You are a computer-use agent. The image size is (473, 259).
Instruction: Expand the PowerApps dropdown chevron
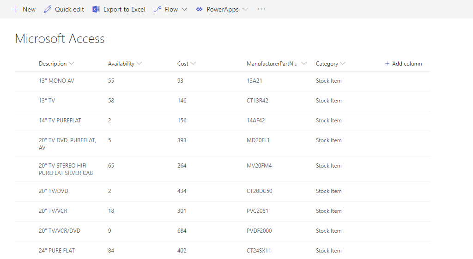tap(245, 9)
